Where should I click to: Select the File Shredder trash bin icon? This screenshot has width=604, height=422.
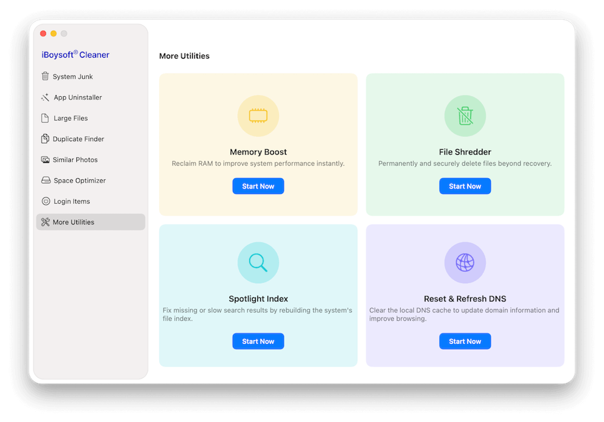point(465,115)
